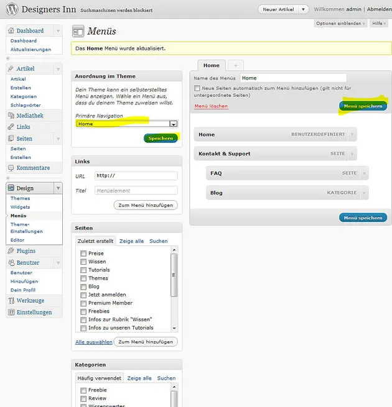Open Optionen einblenden panel
Image resolution: width=392 pixels, height=407 pixels.
pos(340,24)
